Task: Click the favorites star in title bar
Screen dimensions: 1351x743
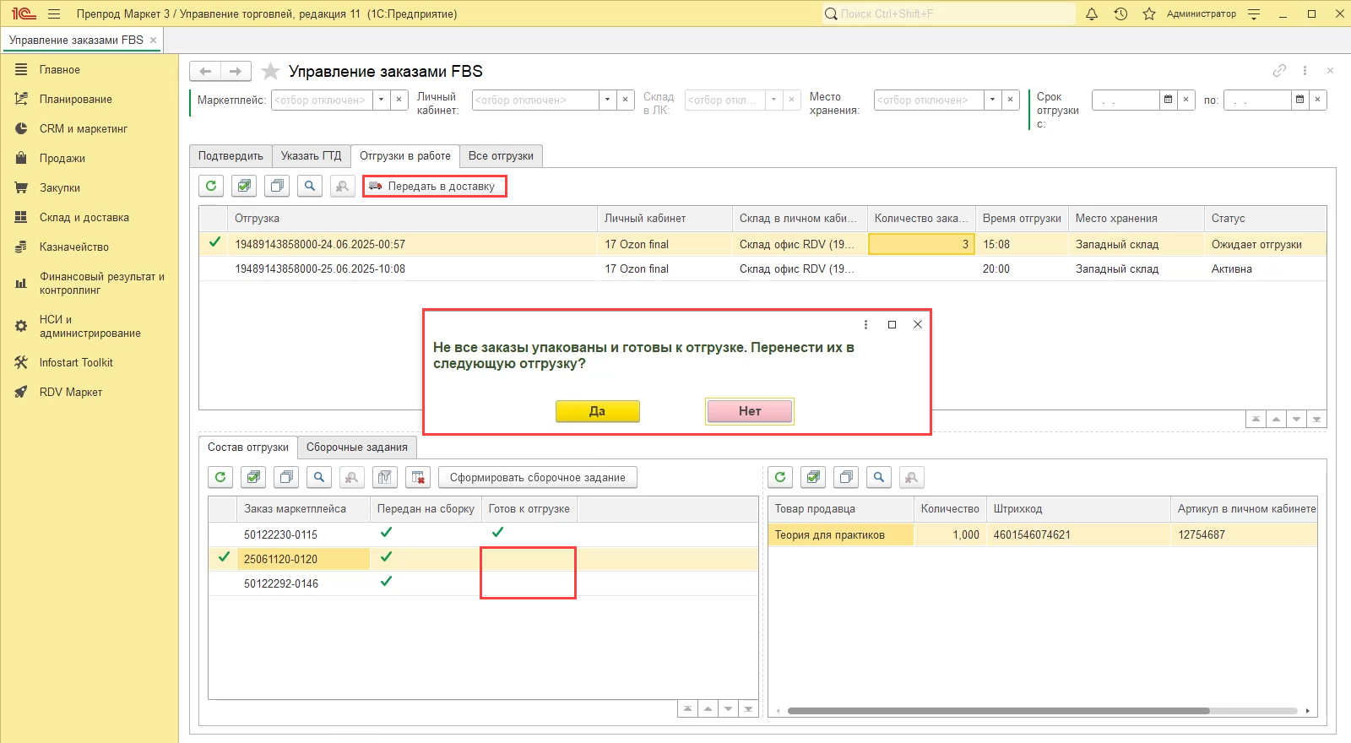Action: tap(1148, 14)
